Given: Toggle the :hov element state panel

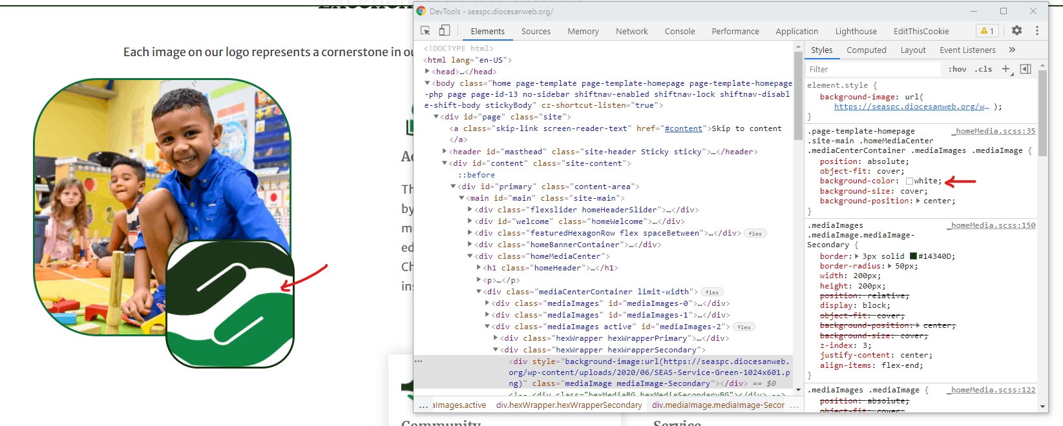Looking at the screenshot, I should pos(957,69).
